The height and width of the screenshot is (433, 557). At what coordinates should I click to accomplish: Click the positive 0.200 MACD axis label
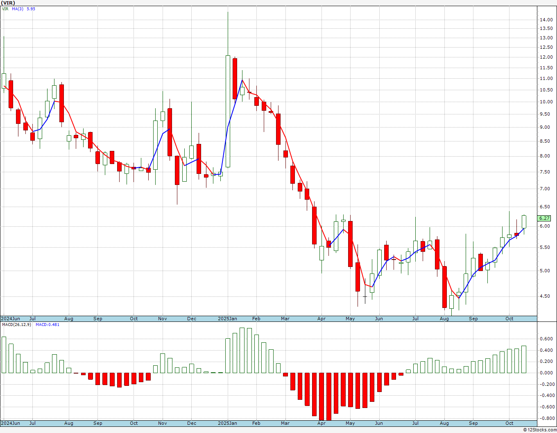(546, 362)
